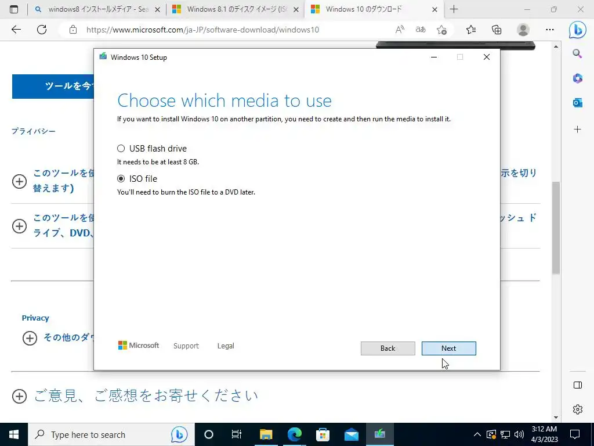Toggle the sidebar visibility icon
The image size is (594, 446).
578,386
